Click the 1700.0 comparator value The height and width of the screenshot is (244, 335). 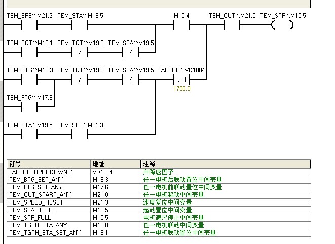coord(182,89)
